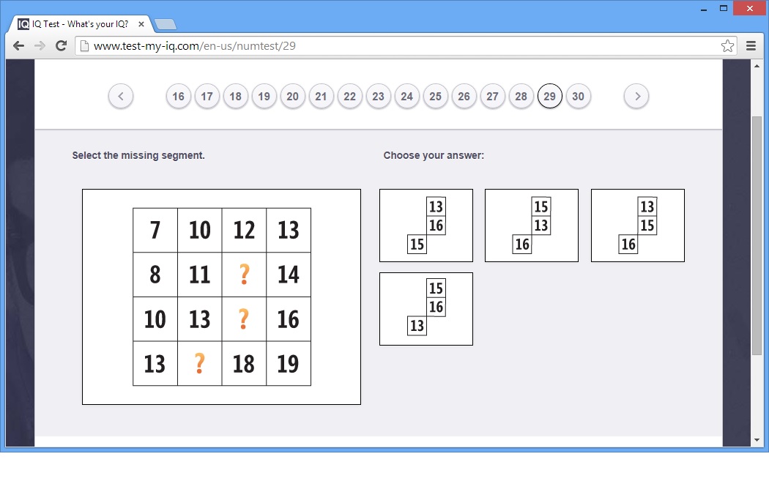Viewport: 769px width, 492px height.
Task: Click the puzzle cell showing 19
Action: [x=289, y=364]
